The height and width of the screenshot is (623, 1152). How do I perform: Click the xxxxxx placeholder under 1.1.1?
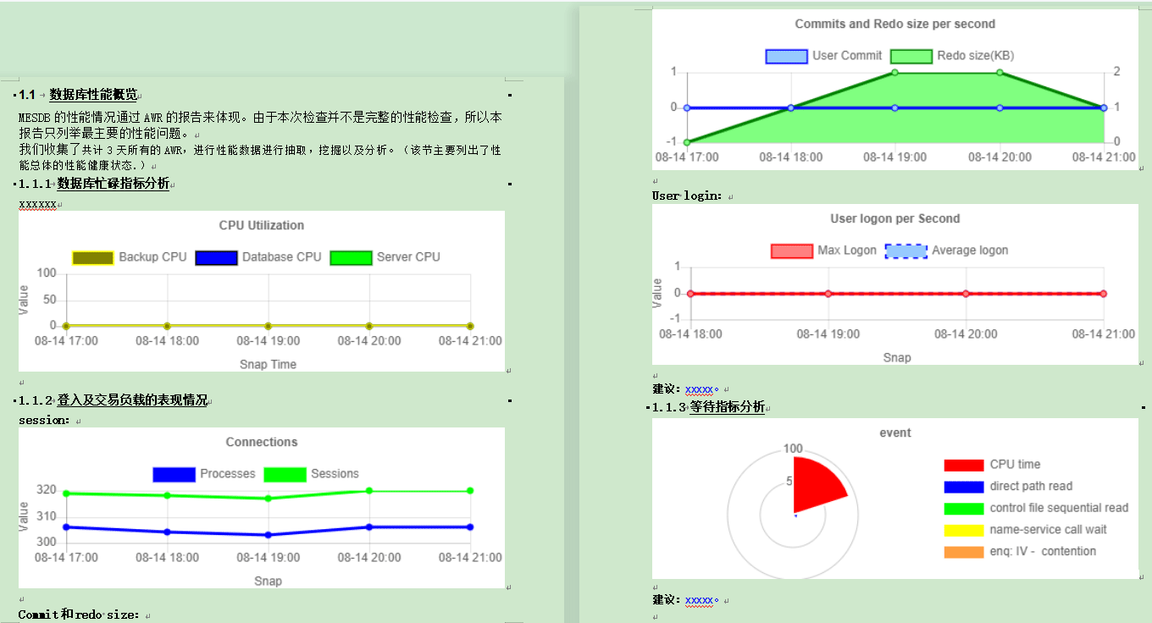[37, 204]
